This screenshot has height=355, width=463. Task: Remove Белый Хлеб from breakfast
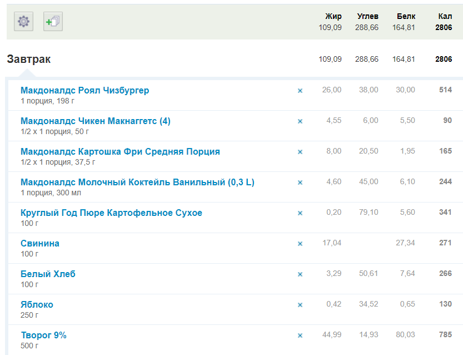tap(300, 274)
